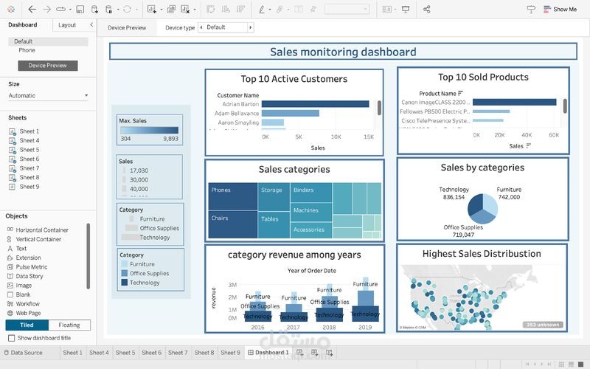Open the Size Automatic dropdown
590x369 pixels.
[49, 96]
